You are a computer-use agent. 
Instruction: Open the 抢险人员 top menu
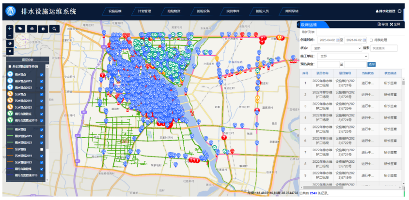tap(262, 11)
